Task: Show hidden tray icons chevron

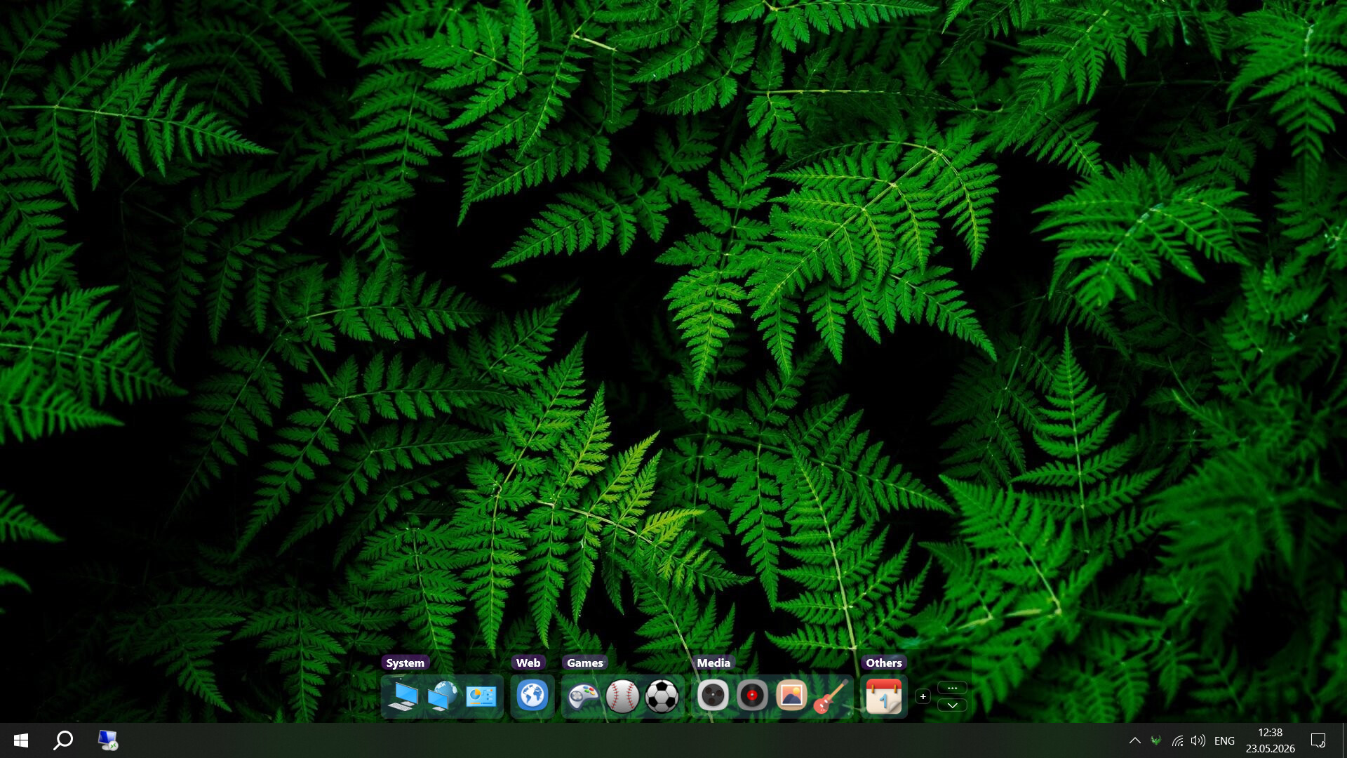Action: coord(1134,740)
